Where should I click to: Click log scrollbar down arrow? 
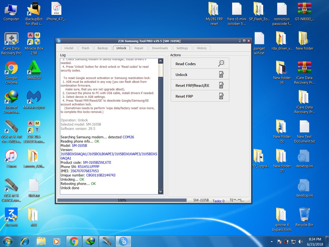coord(161,191)
